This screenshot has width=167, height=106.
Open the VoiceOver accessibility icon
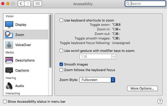tap(9, 45)
